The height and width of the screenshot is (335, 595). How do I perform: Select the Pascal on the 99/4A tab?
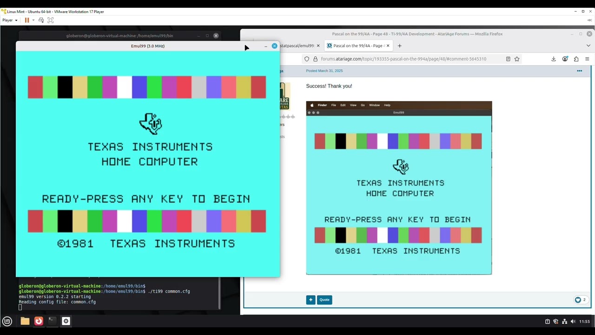[x=358, y=46]
